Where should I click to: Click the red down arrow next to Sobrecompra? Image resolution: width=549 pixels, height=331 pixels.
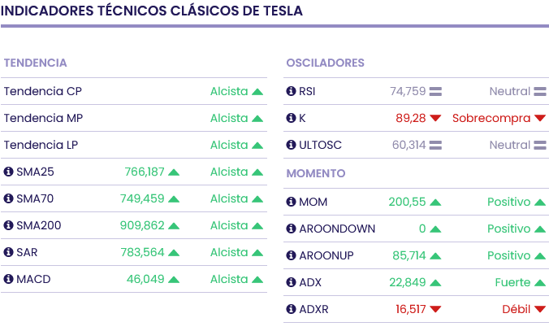click(540, 119)
